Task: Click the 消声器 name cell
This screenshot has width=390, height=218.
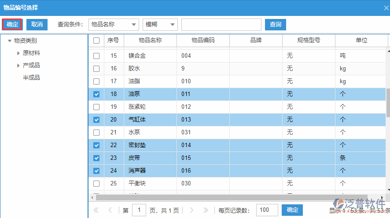Action: (150, 171)
